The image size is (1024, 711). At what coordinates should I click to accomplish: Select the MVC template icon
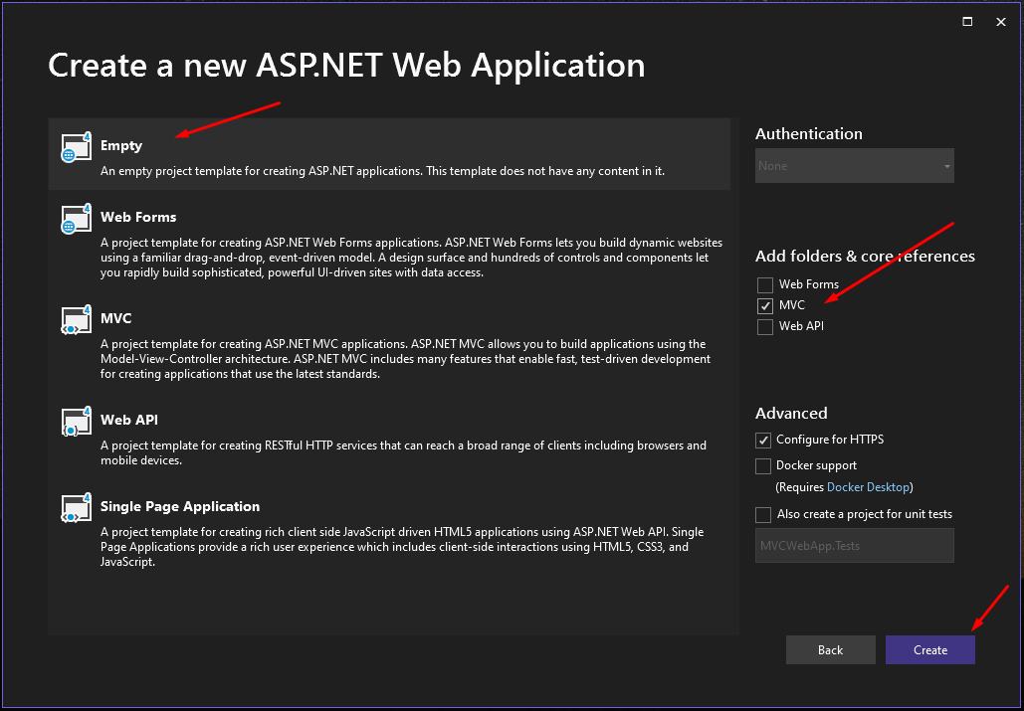pos(76,321)
